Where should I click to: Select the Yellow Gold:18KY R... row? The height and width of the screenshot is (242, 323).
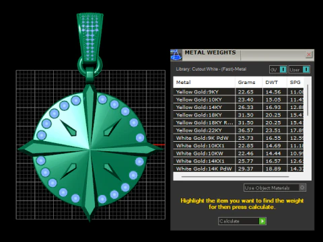point(238,122)
